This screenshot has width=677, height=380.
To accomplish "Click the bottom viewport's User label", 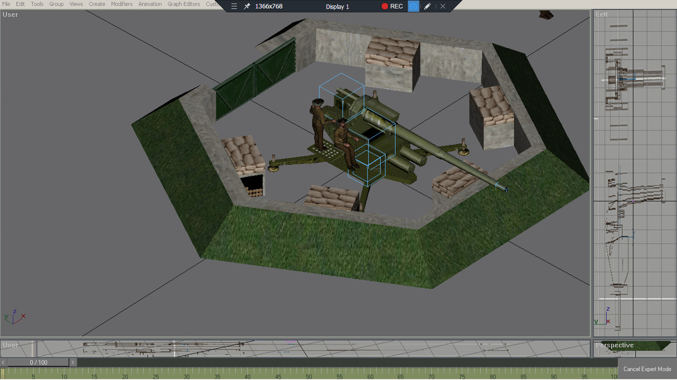I will (10, 345).
